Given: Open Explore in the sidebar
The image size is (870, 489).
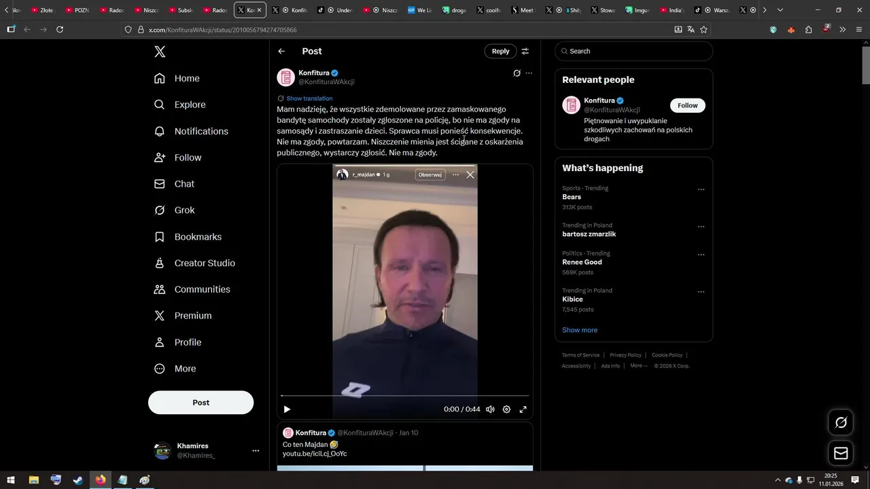Looking at the screenshot, I should click(179, 105).
